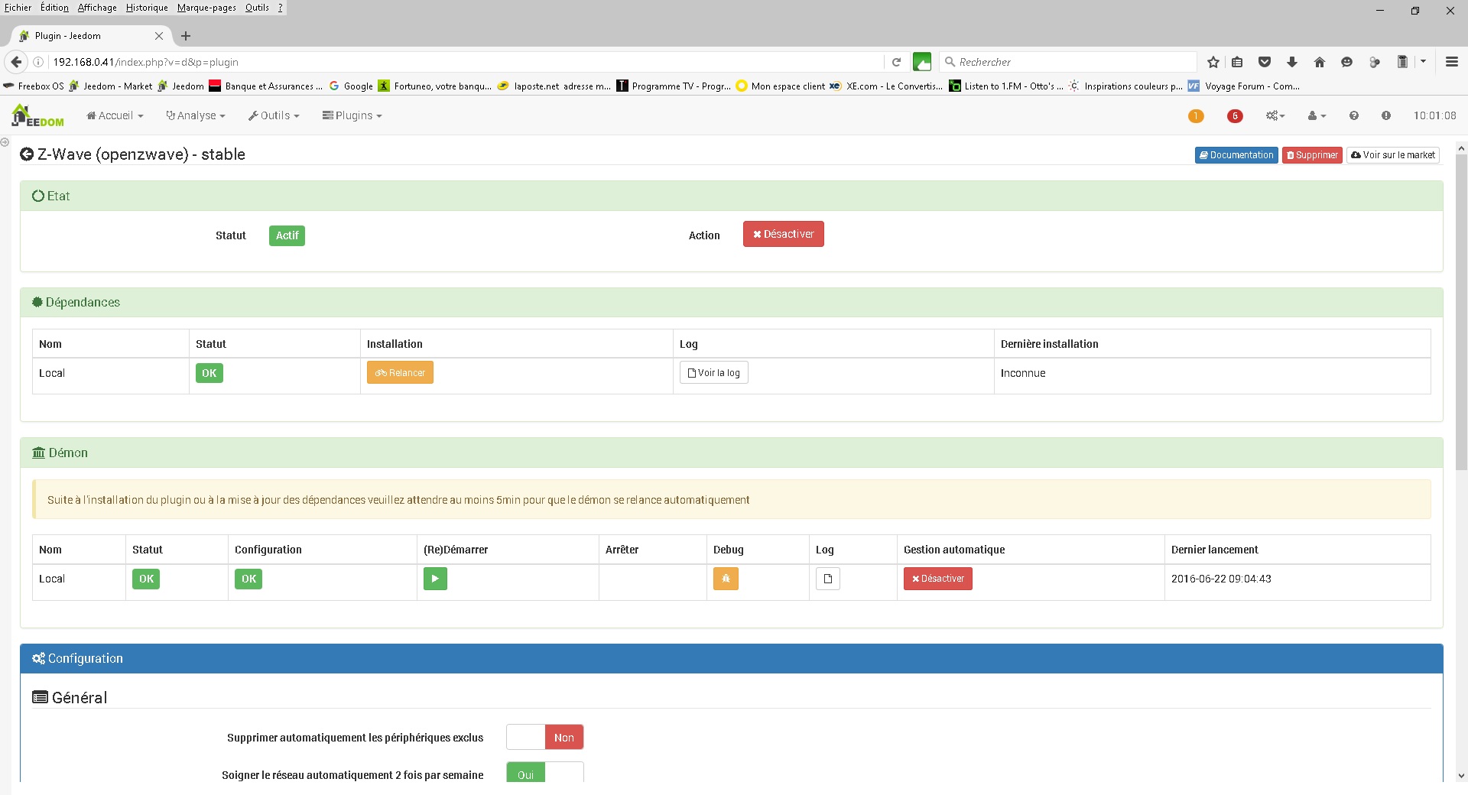Expand the clipboard extension dropdown arrow
1468x795 pixels.
point(1423,62)
